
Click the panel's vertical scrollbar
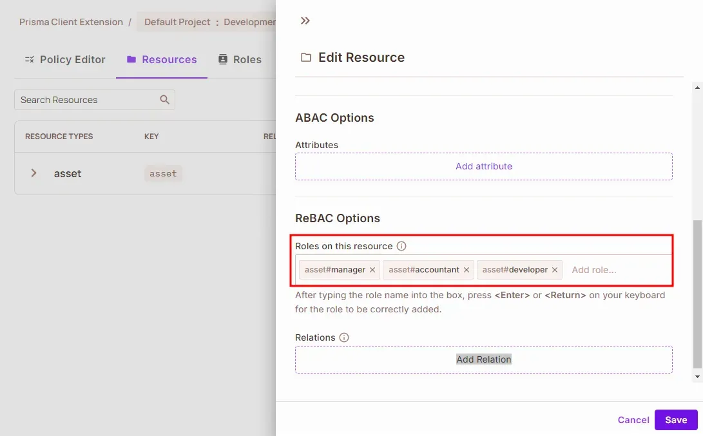tap(698, 290)
